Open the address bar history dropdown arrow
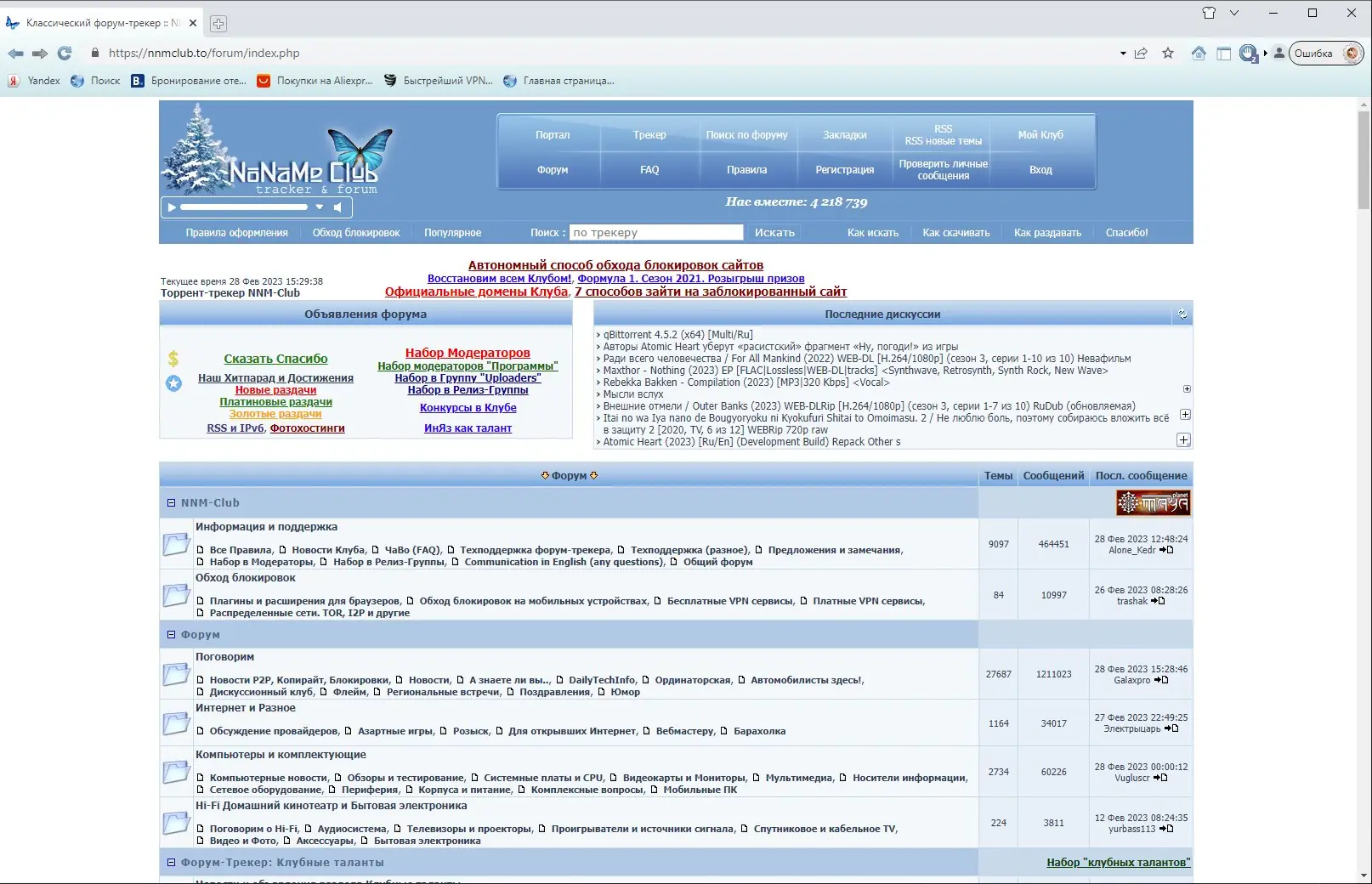 (x=1123, y=54)
